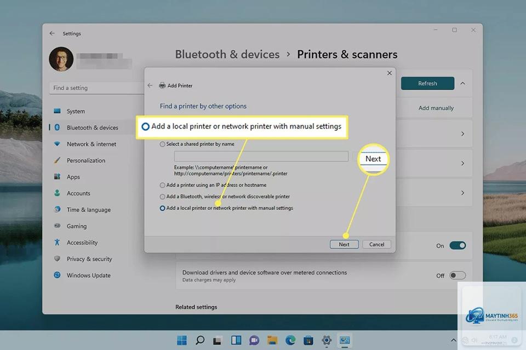This screenshot has height=350, width=526.
Task: Turn off the switch labeled On
Action: pos(458,246)
